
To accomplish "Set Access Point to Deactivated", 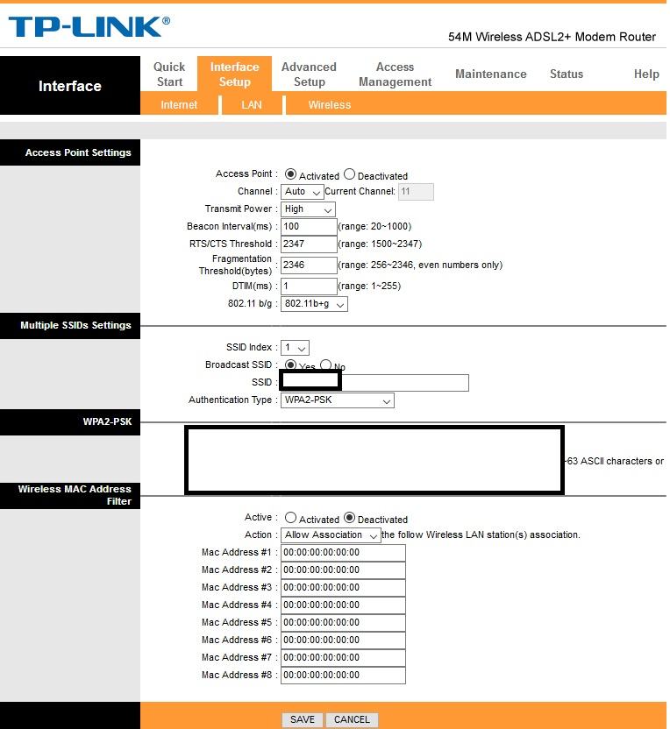I will [349, 174].
